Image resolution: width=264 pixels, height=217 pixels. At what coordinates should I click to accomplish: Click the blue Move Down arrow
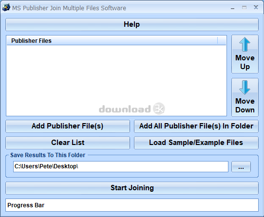[245, 88]
